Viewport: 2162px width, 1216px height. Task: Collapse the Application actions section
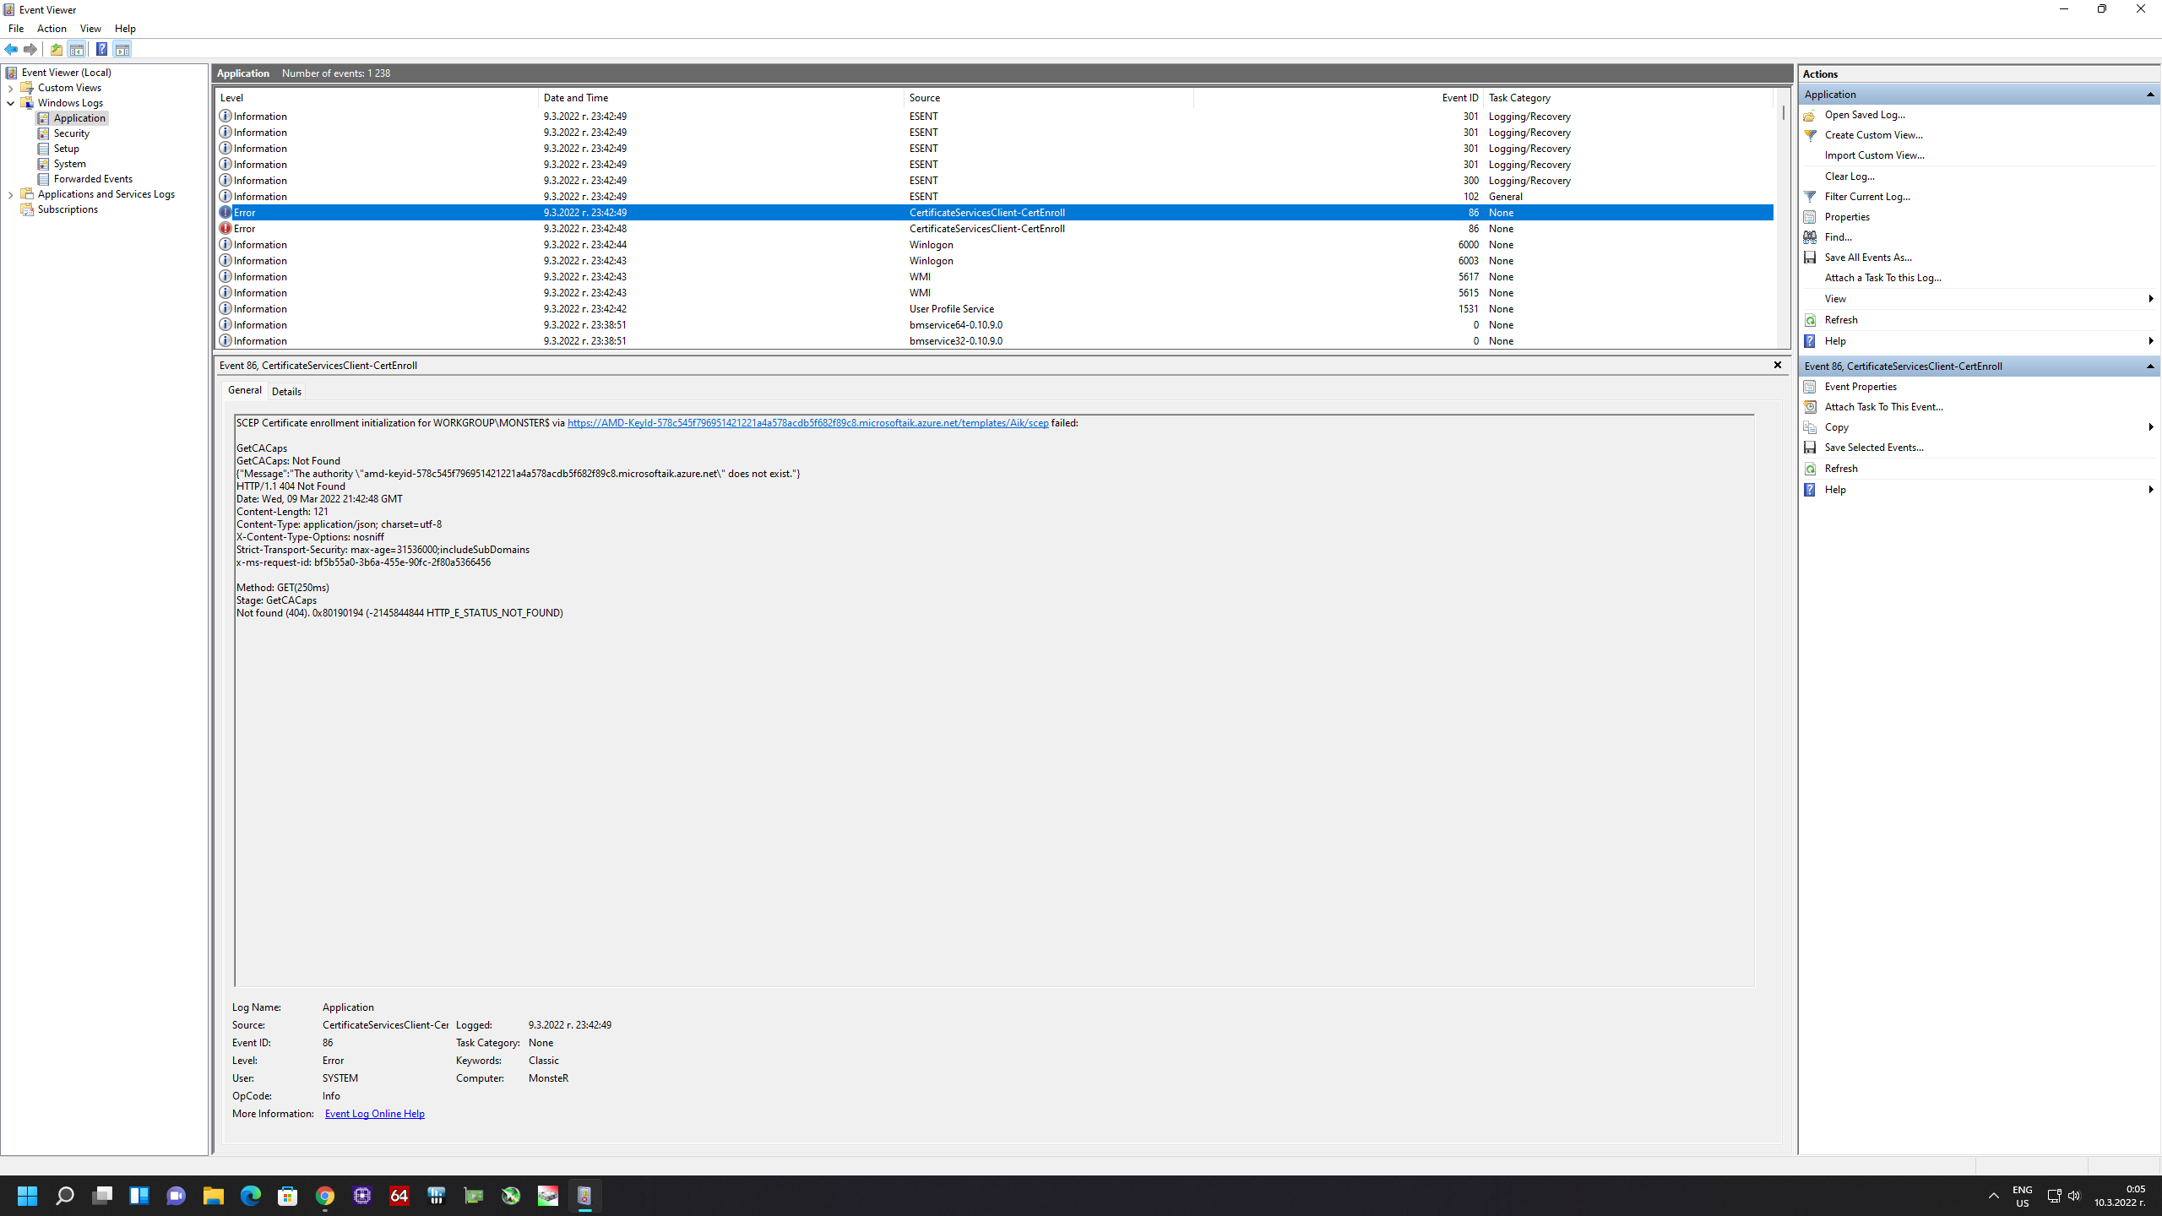tap(2149, 95)
